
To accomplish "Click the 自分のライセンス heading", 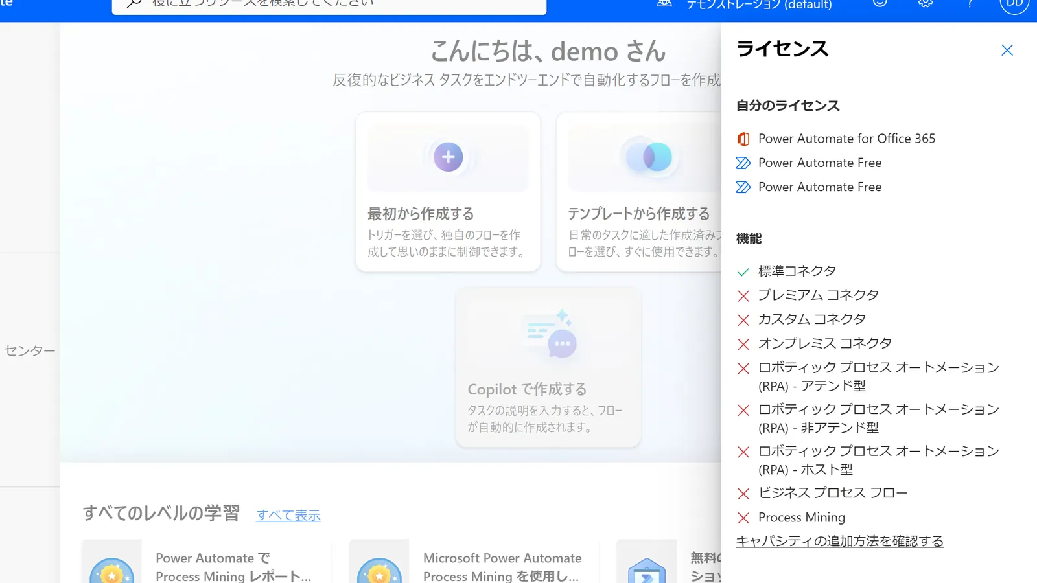I will [787, 106].
